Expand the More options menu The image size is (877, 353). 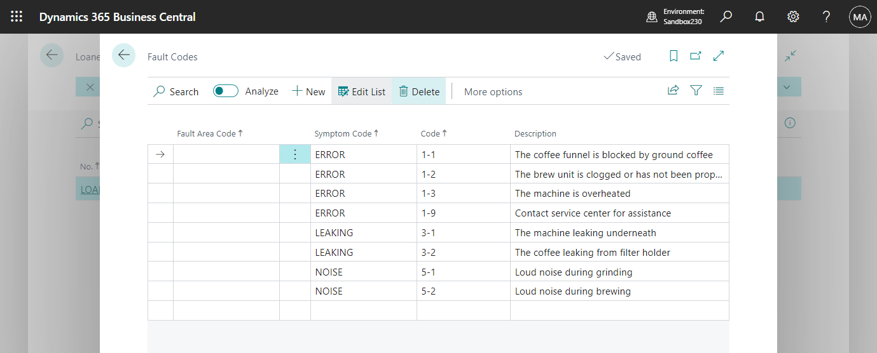[x=493, y=91]
